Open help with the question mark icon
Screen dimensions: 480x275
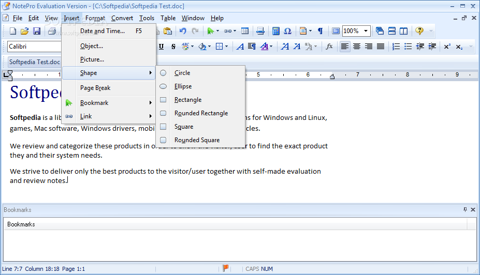point(419,31)
